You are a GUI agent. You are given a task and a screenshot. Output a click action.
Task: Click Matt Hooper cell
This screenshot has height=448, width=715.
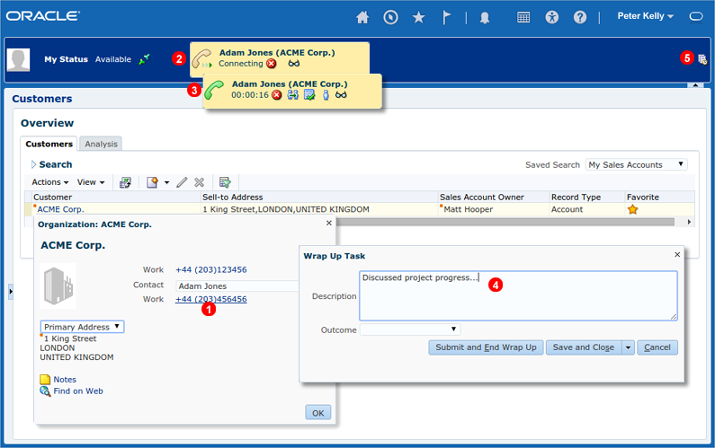tap(469, 209)
